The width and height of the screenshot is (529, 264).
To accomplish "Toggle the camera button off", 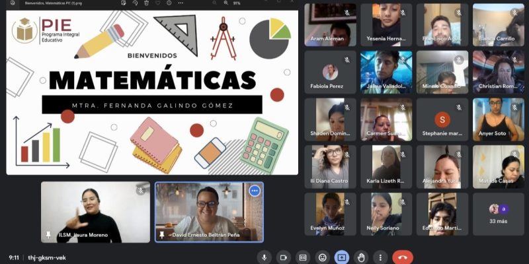I will point(284,257).
